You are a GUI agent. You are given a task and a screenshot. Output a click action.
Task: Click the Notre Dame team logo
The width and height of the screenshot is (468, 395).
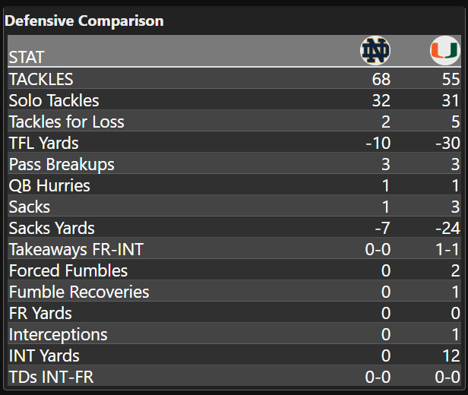point(374,51)
